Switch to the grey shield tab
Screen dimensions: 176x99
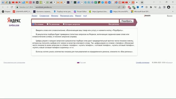pos(34,2)
